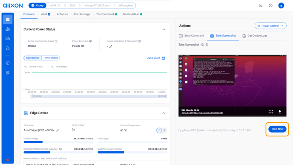293x165 pixels.
Task: Click the Take Now button
Action: click(x=277, y=129)
